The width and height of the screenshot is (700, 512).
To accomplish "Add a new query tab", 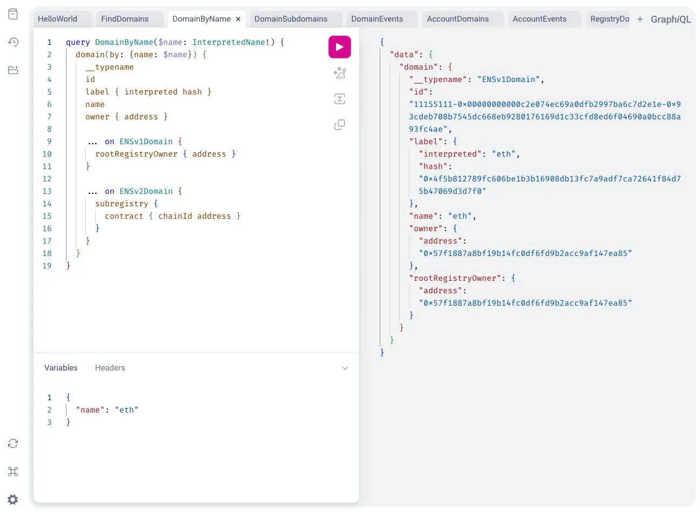I will [x=640, y=19].
